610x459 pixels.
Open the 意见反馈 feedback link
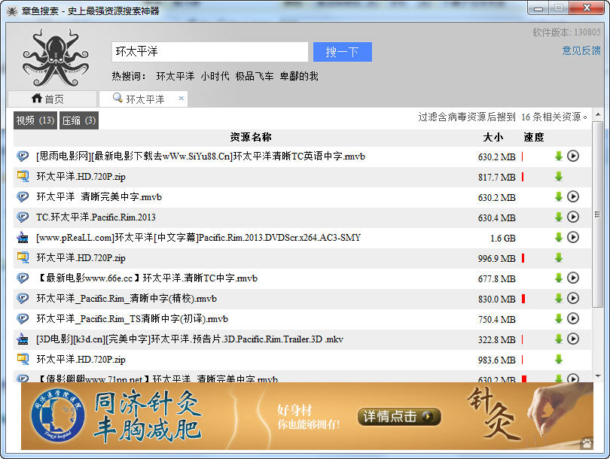pos(581,50)
